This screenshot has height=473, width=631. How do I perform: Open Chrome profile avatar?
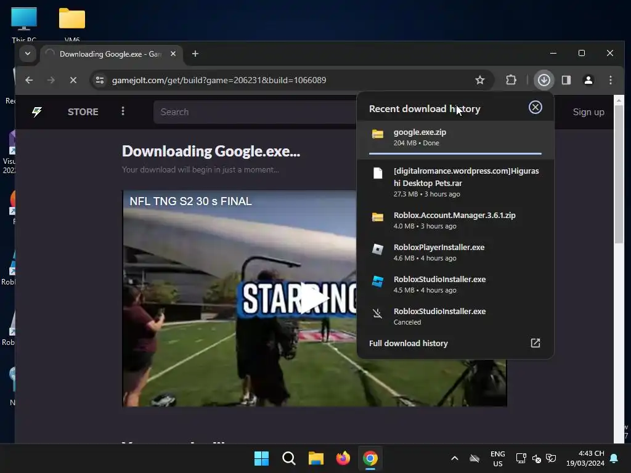[588, 80]
